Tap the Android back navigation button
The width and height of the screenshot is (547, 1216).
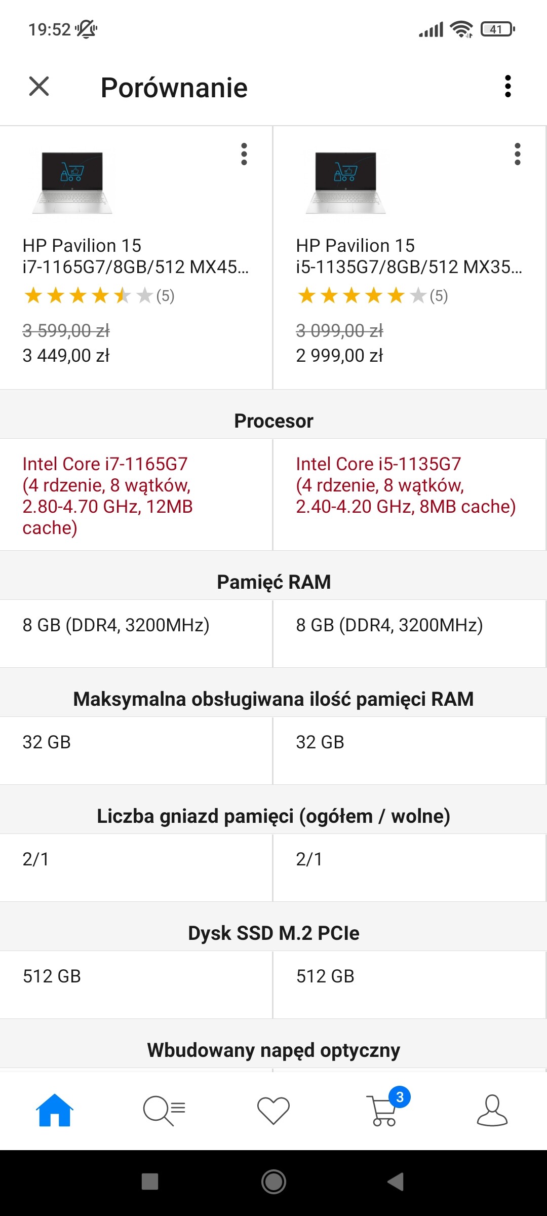click(x=396, y=1182)
